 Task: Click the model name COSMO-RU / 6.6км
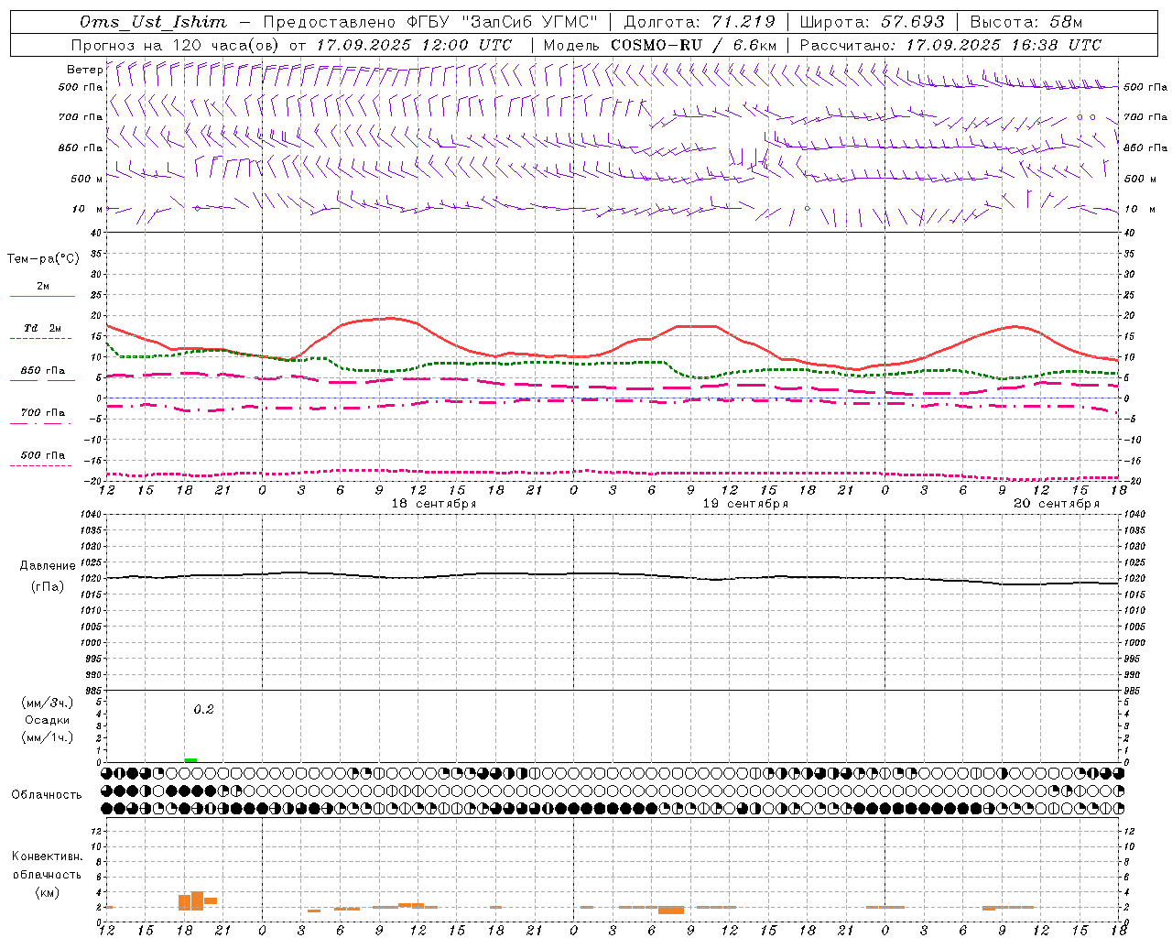pos(694,45)
